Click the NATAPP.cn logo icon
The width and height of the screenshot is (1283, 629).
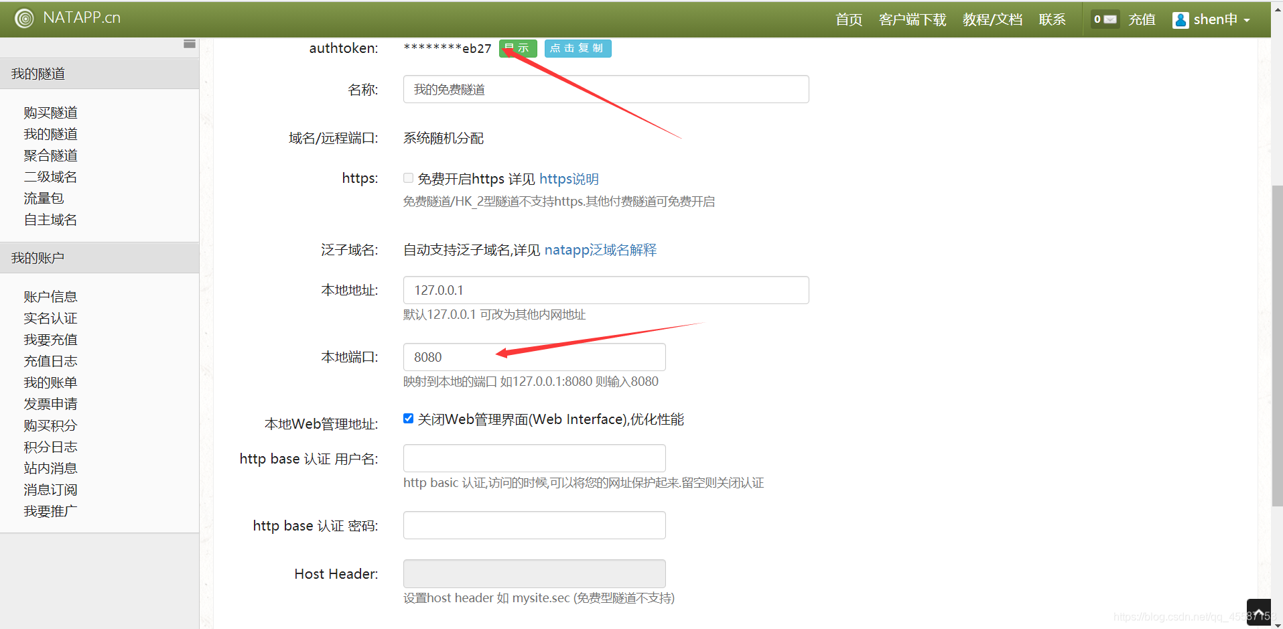coord(24,19)
